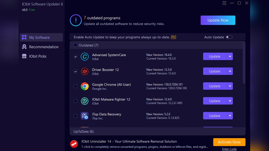Click the PRO badge next to Auto Update text
Screen dimensions: 269x151
click(x=174, y=37)
